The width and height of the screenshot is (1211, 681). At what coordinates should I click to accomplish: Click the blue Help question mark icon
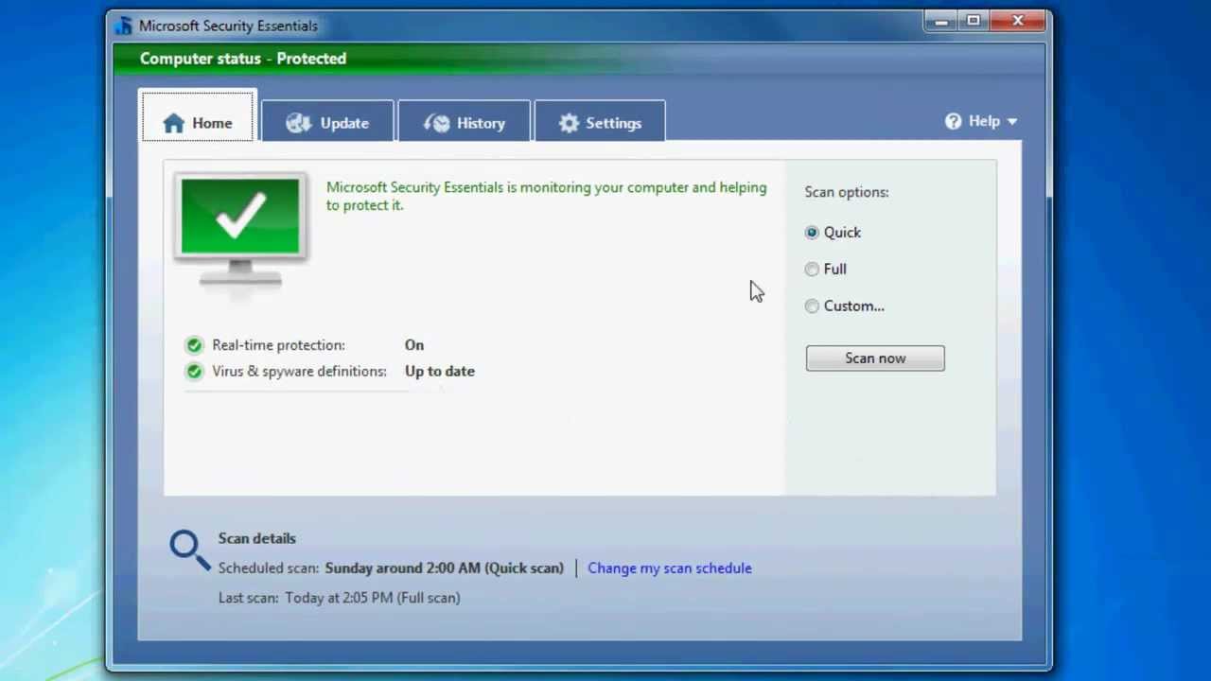pos(954,121)
